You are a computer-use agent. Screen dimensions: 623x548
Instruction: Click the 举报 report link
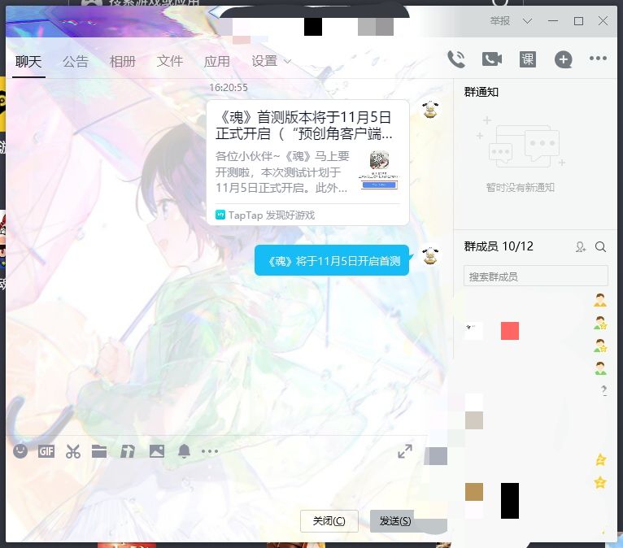500,21
